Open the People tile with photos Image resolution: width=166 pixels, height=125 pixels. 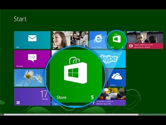pyautogui.click(x=70, y=39)
